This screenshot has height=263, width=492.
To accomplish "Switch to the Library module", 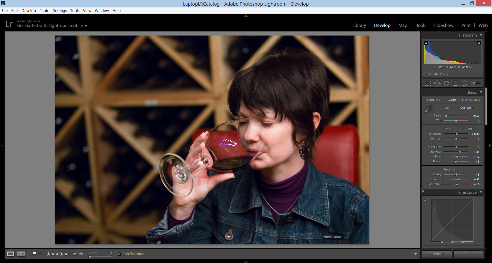I will pos(359,25).
